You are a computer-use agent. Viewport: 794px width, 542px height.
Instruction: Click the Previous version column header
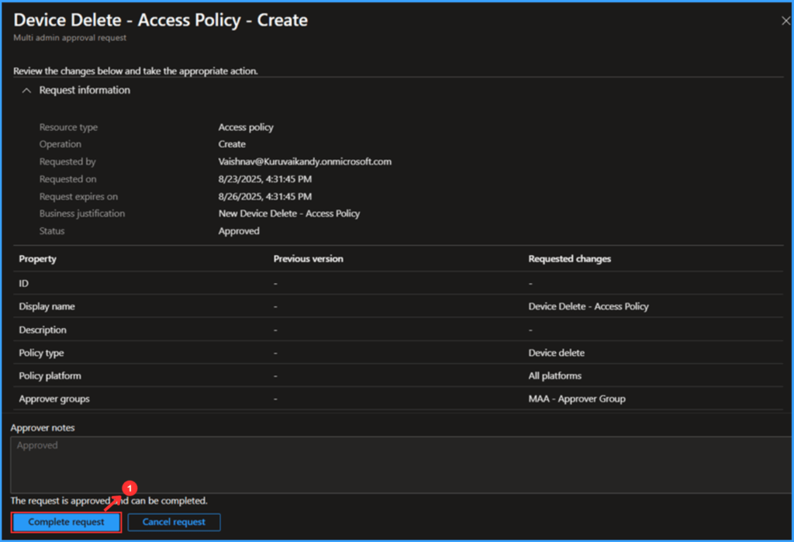click(307, 259)
